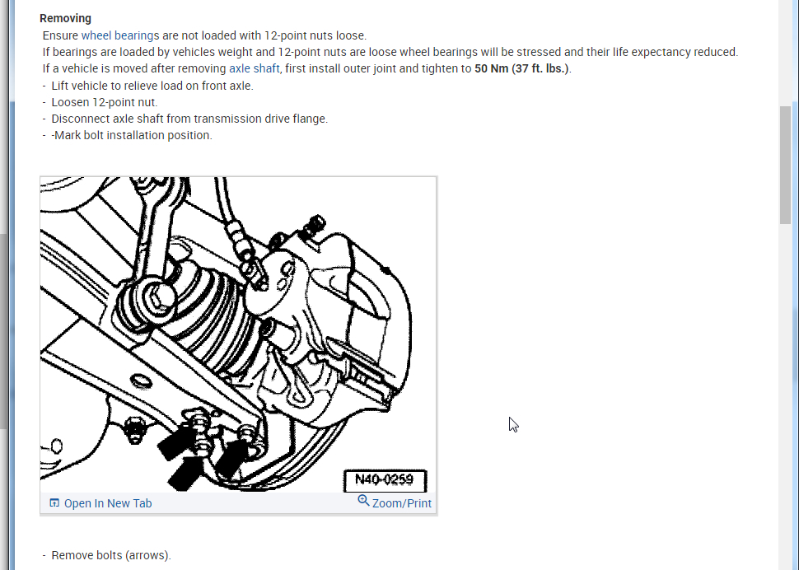799x570 pixels.
Task: Open the Zoom/Print text link
Action: [401, 503]
